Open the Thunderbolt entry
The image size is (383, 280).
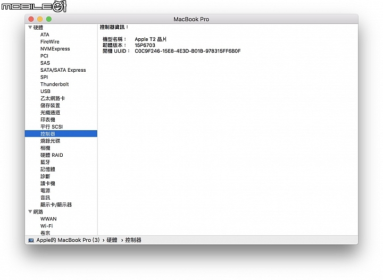(54, 84)
